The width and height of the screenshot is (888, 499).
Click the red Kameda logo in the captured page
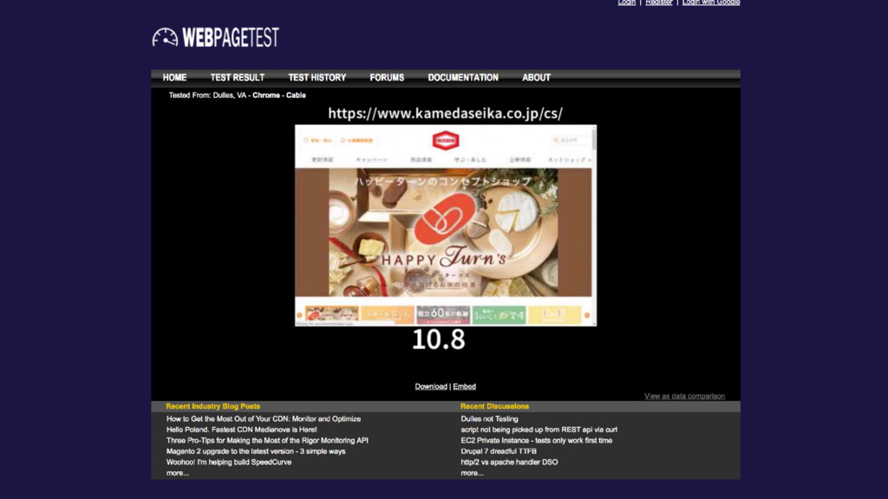[446, 140]
